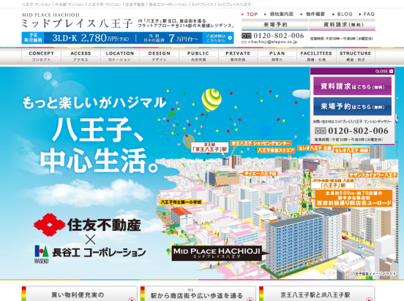
Task: Click 京王八王子ショッピングセンター map label
Action: point(261,143)
